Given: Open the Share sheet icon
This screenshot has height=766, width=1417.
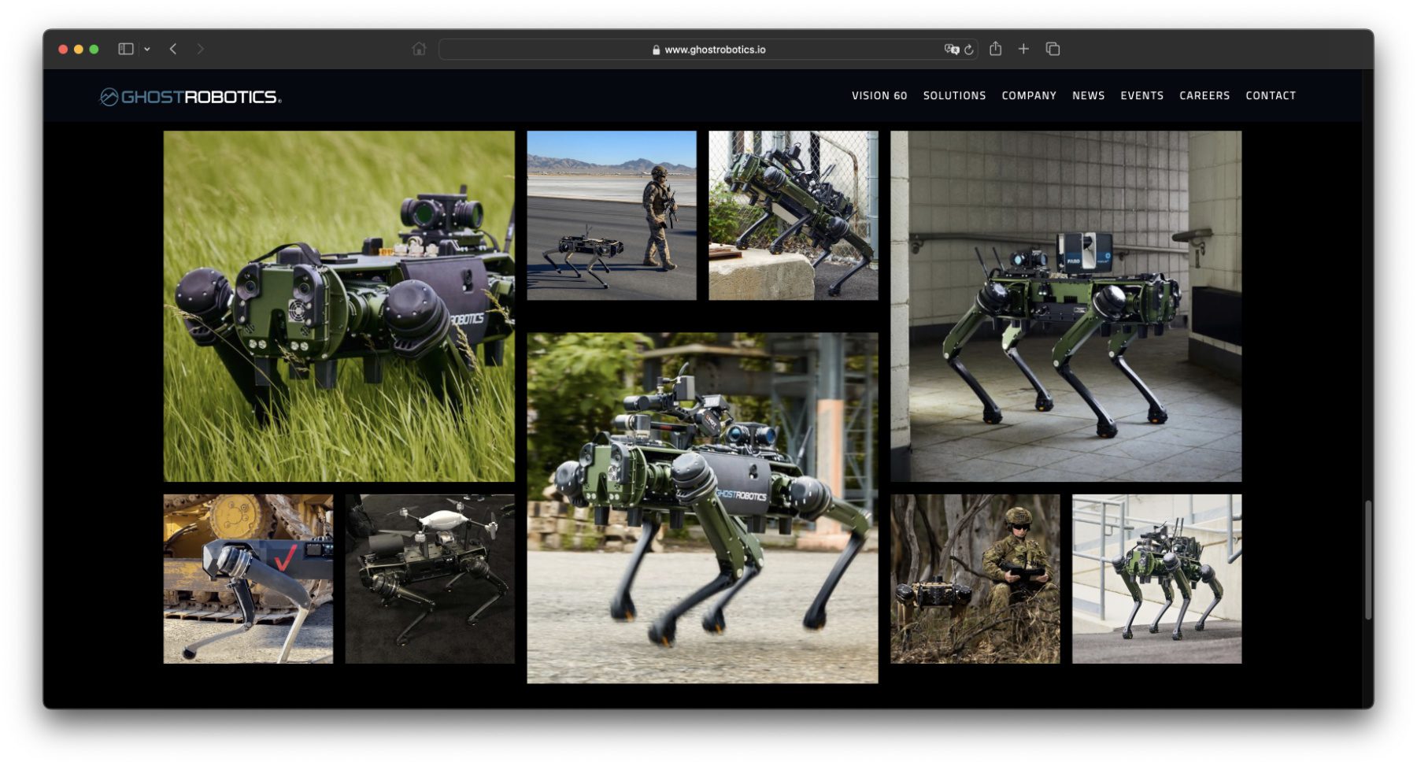Looking at the screenshot, I should pos(995,49).
